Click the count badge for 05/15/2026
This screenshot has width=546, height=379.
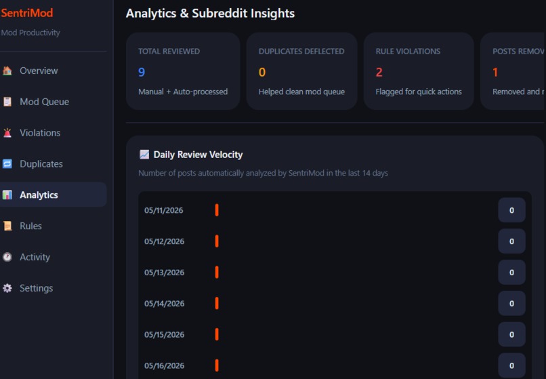[511, 334]
